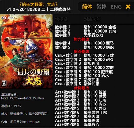The width and height of the screenshot is (134, 128).
Task: Click the game cover artwork image
Action: tap(26, 51)
